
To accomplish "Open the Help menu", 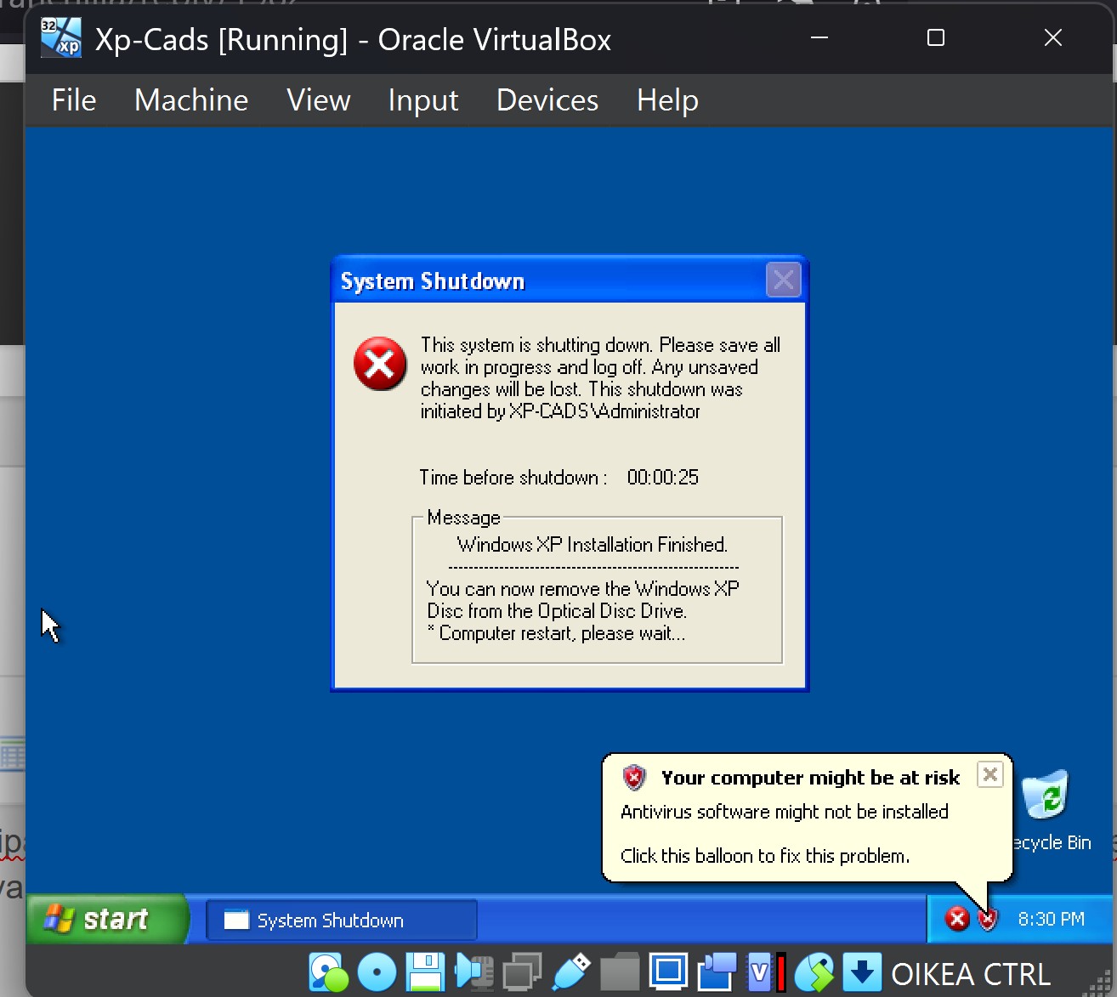I will pos(667,100).
